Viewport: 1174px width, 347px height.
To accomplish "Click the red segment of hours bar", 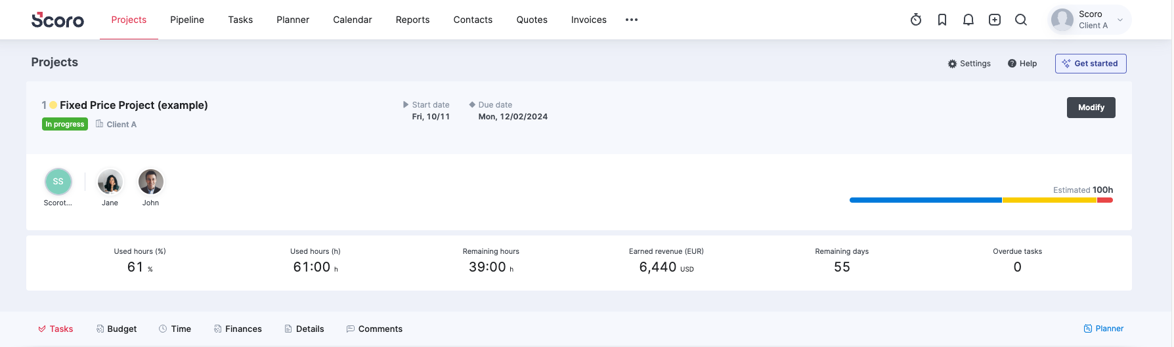I will click(1105, 200).
